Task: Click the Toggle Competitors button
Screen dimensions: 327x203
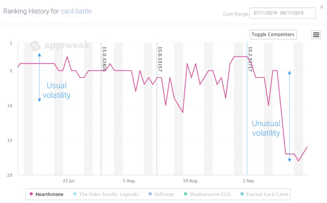Action: [273, 35]
